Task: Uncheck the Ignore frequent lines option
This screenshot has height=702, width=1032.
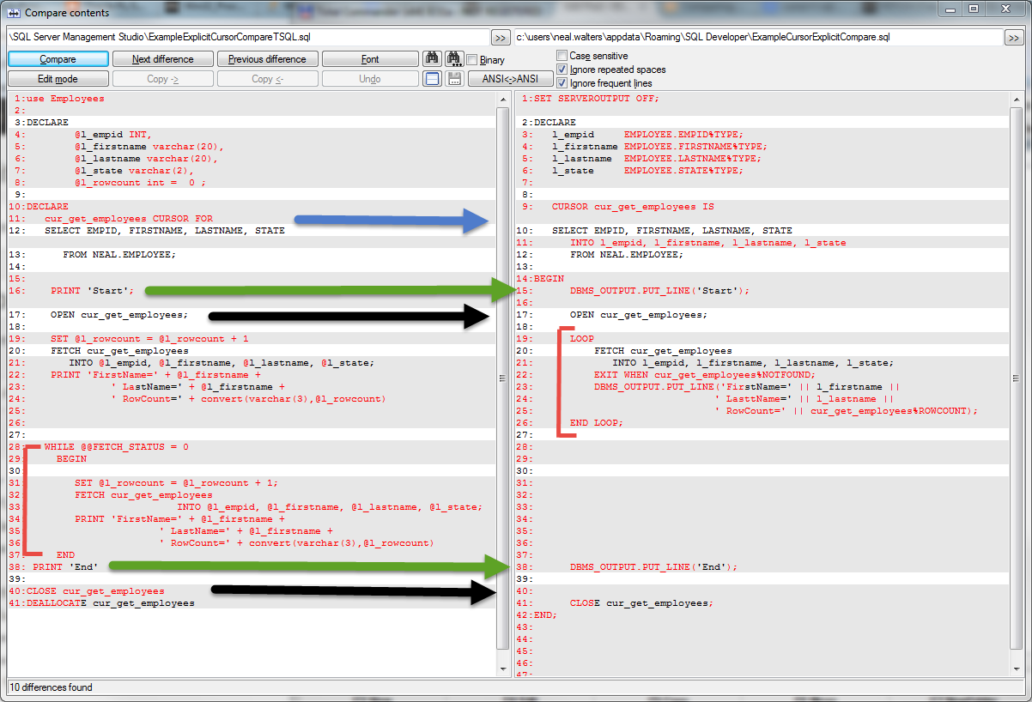Action: point(562,83)
